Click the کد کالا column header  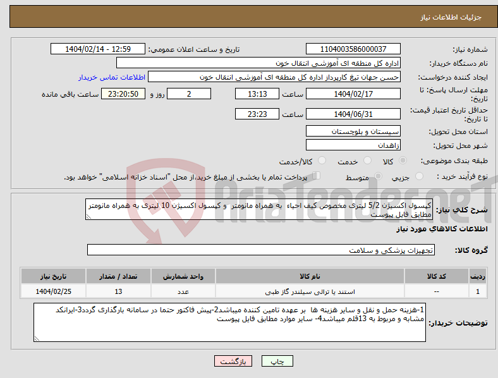coord(437,276)
